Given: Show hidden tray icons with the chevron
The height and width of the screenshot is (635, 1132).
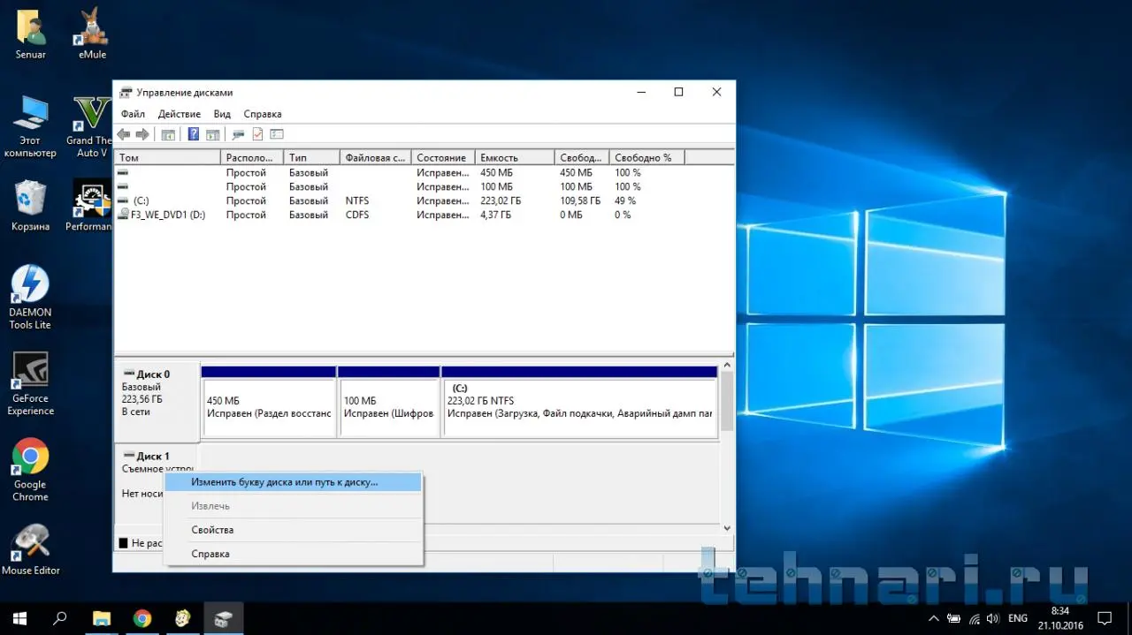Looking at the screenshot, I should click(x=935, y=618).
